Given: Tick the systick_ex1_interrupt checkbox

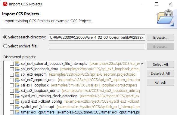Looking at the screenshot, I should point(12,107).
